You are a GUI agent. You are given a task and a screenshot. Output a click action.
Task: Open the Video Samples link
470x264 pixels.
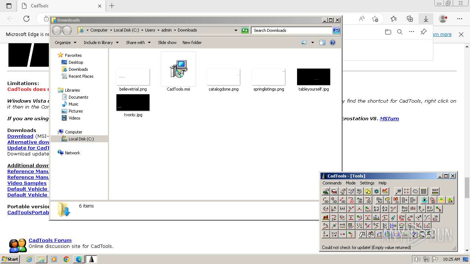coord(27,183)
